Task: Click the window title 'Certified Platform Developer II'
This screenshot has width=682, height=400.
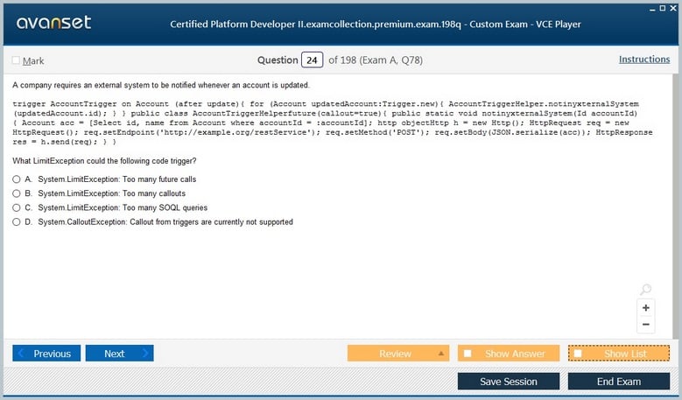Action: [376, 24]
